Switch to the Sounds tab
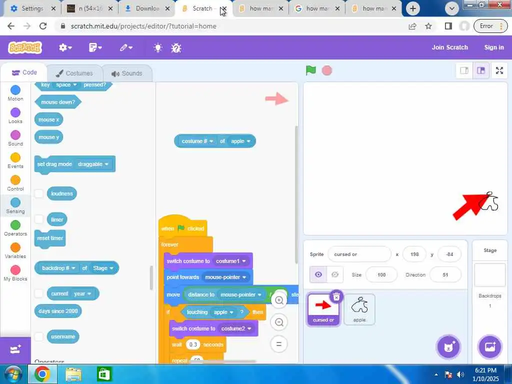The height and width of the screenshot is (384, 512). [127, 73]
